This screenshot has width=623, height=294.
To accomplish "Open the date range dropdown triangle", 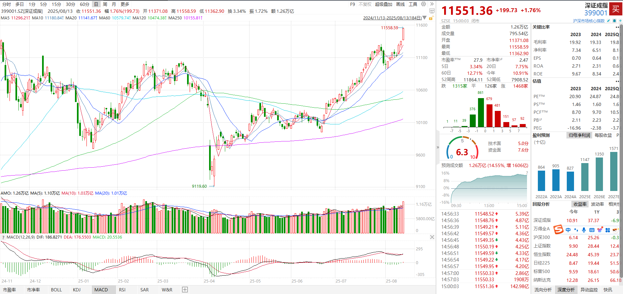I will (x=424, y=18).
